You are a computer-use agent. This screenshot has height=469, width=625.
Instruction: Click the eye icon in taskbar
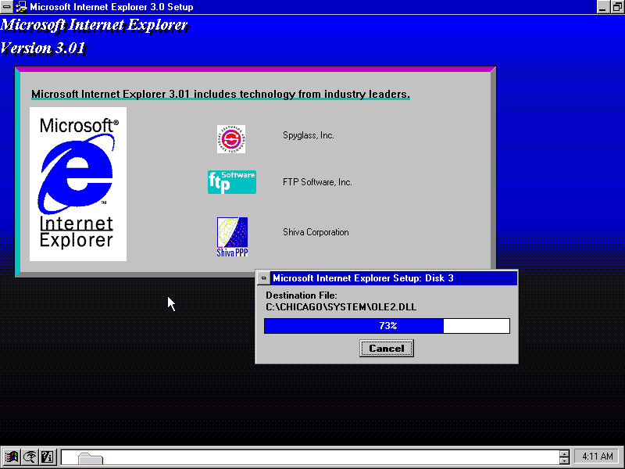point(30,456)
